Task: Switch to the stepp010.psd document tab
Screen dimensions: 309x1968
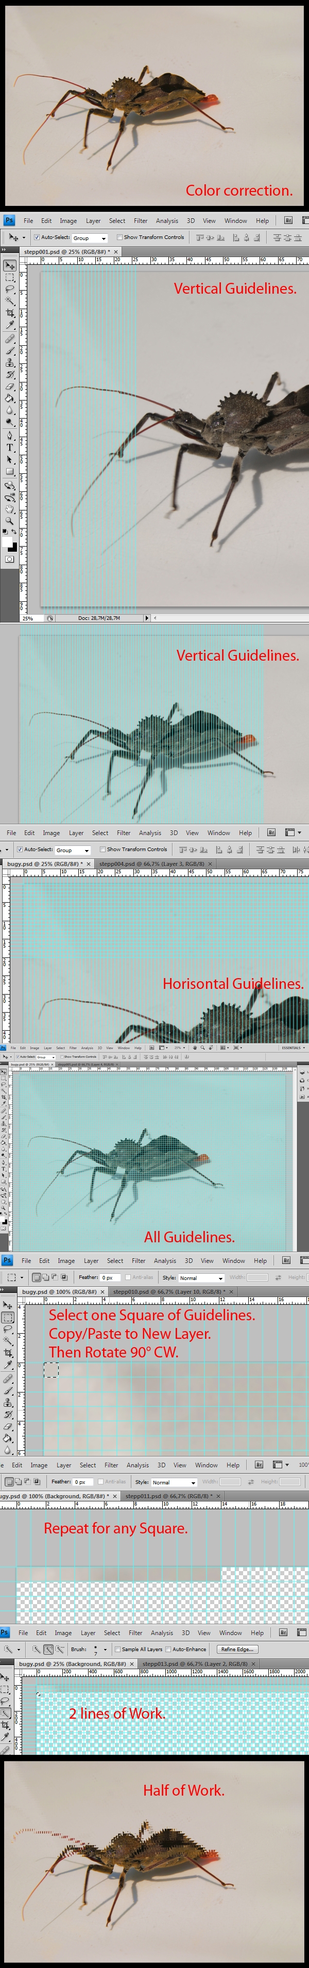Action: coord(169,1292)
